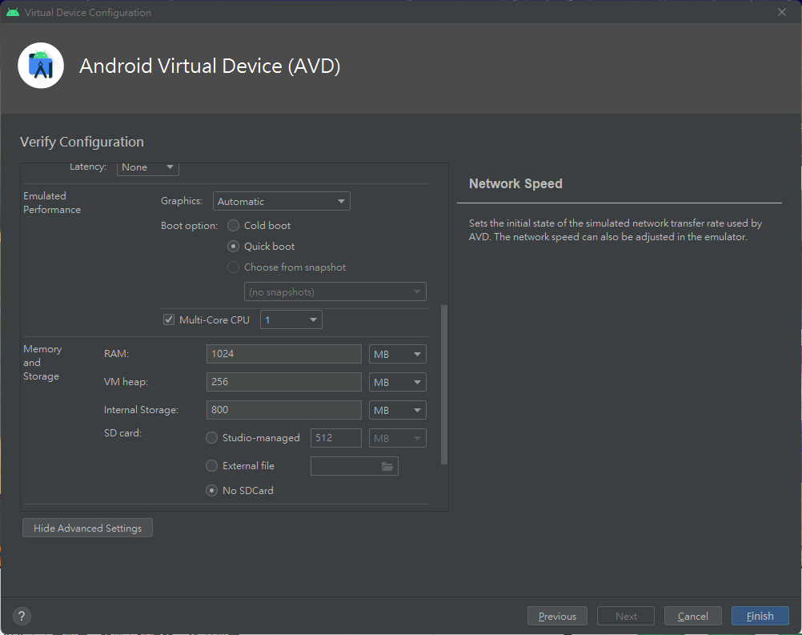Open the no snapshots dropdown
802x635 pixels.
335,292
